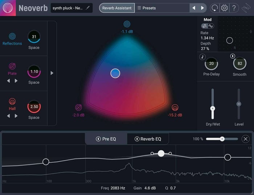Click the left Q handle of mid band
254x195 pixels.
tap(152, 153)
